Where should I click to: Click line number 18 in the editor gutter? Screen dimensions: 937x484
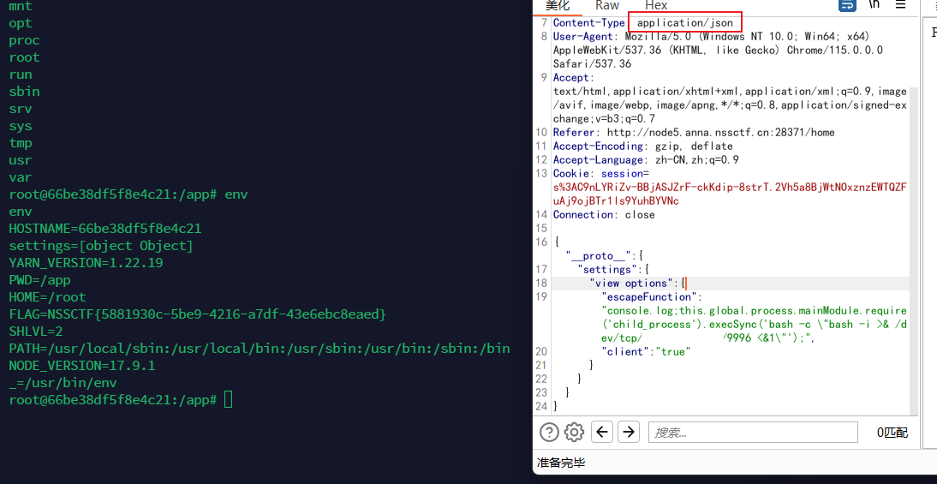tap(541, 284)
